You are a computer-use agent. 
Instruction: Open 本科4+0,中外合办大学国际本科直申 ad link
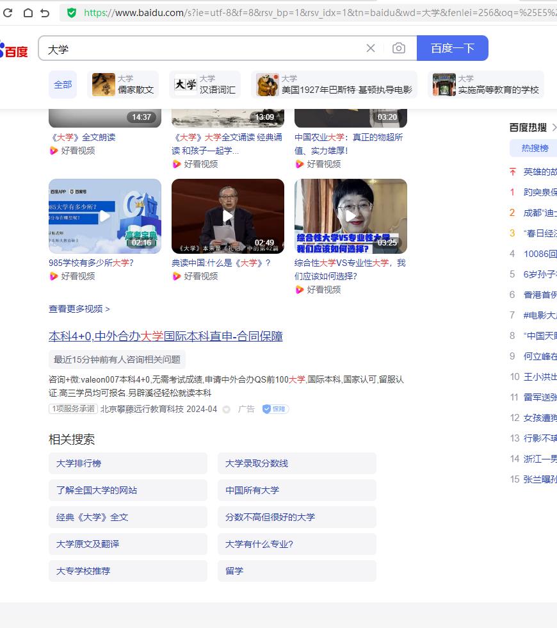(166, 336)
